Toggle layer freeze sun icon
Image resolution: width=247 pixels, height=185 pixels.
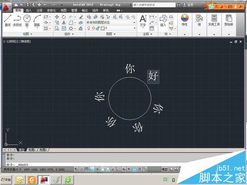93,28
